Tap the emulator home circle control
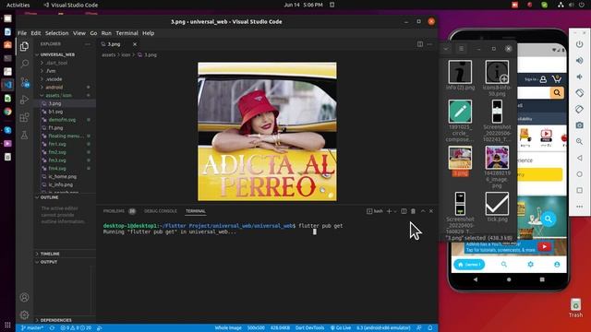Viewport: 591px width, 332px height. click(579, 174)
